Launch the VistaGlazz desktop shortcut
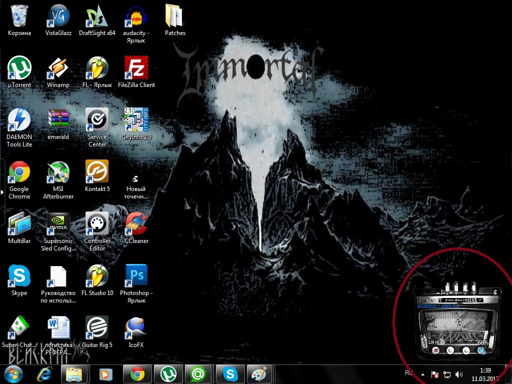 (x=58, y=20)
